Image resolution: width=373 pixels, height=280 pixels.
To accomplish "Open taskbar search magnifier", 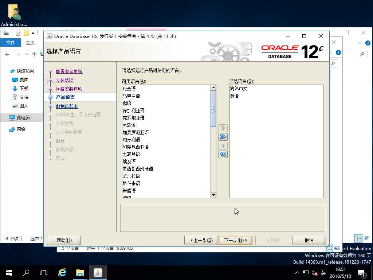I will (x=26, y=273).
